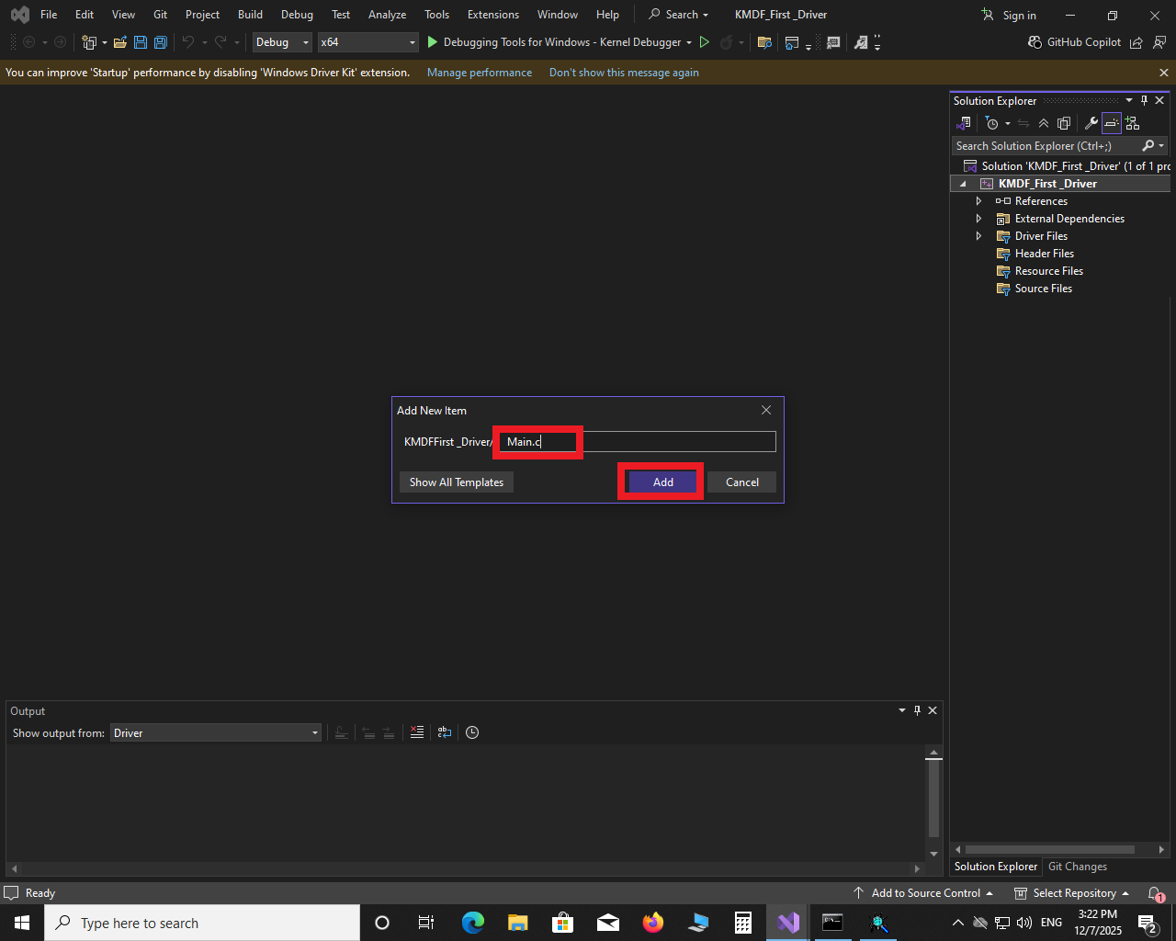Open the Debug configuration dropdown
Screen dimensions: 1176x941
[282, 42]
